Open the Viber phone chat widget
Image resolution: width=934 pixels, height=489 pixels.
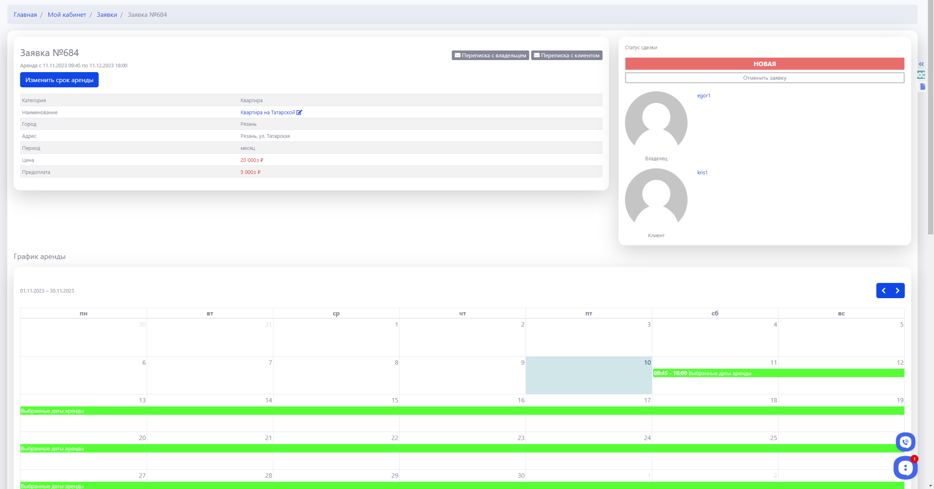[x=905, y=442]
